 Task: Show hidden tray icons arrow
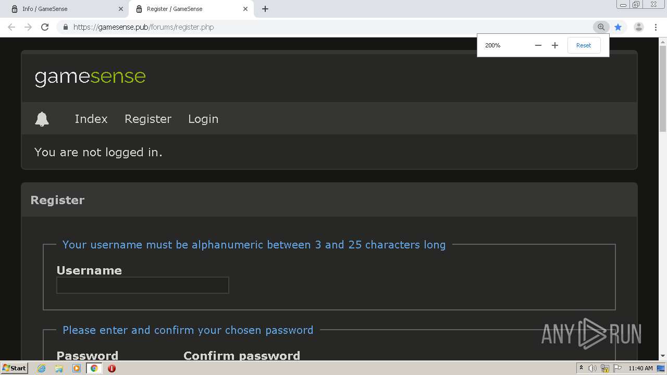pyautogui.click(x=581, y=368)
